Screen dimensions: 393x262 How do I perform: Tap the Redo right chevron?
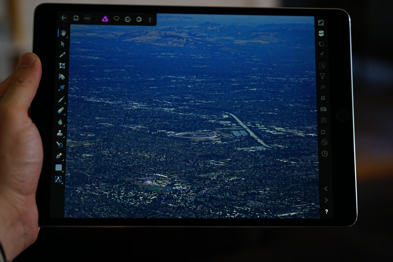pyautogui.click(x=326, y=200)
